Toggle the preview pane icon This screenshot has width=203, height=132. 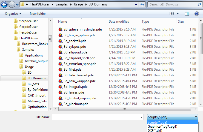point(187,14)
